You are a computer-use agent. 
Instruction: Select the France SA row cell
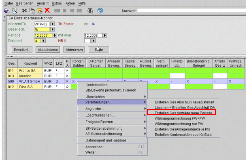tap(30, 71)
